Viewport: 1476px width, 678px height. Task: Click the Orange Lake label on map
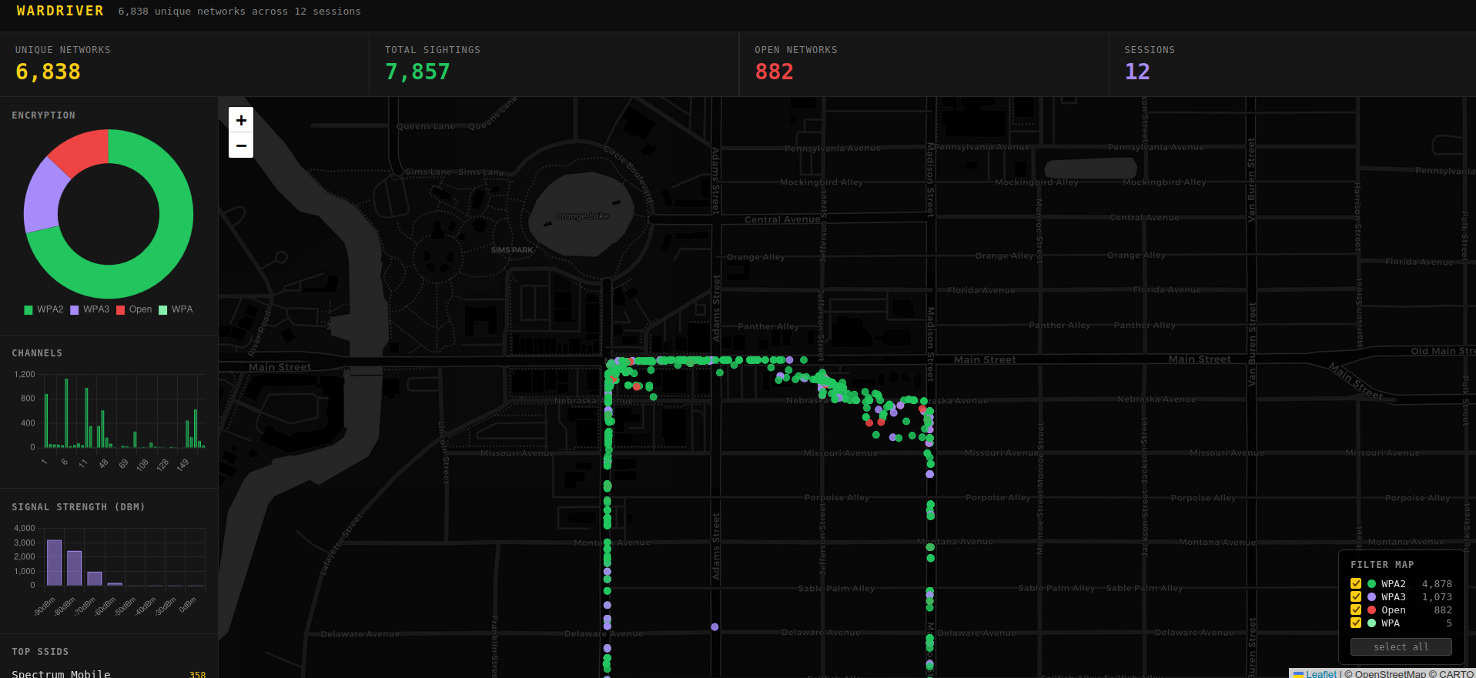(581, 216)
